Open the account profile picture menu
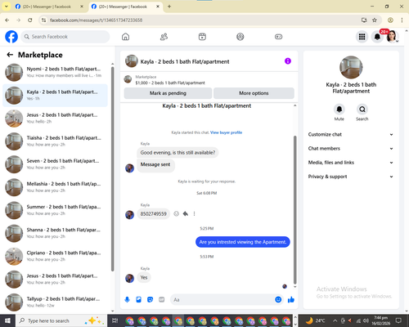This screenshot has width=409, height=327. click(392, 37)
